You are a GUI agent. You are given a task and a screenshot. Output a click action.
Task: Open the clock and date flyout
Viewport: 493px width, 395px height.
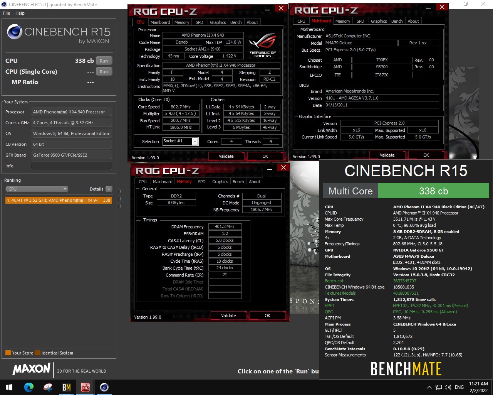click(x=478, y=387)
